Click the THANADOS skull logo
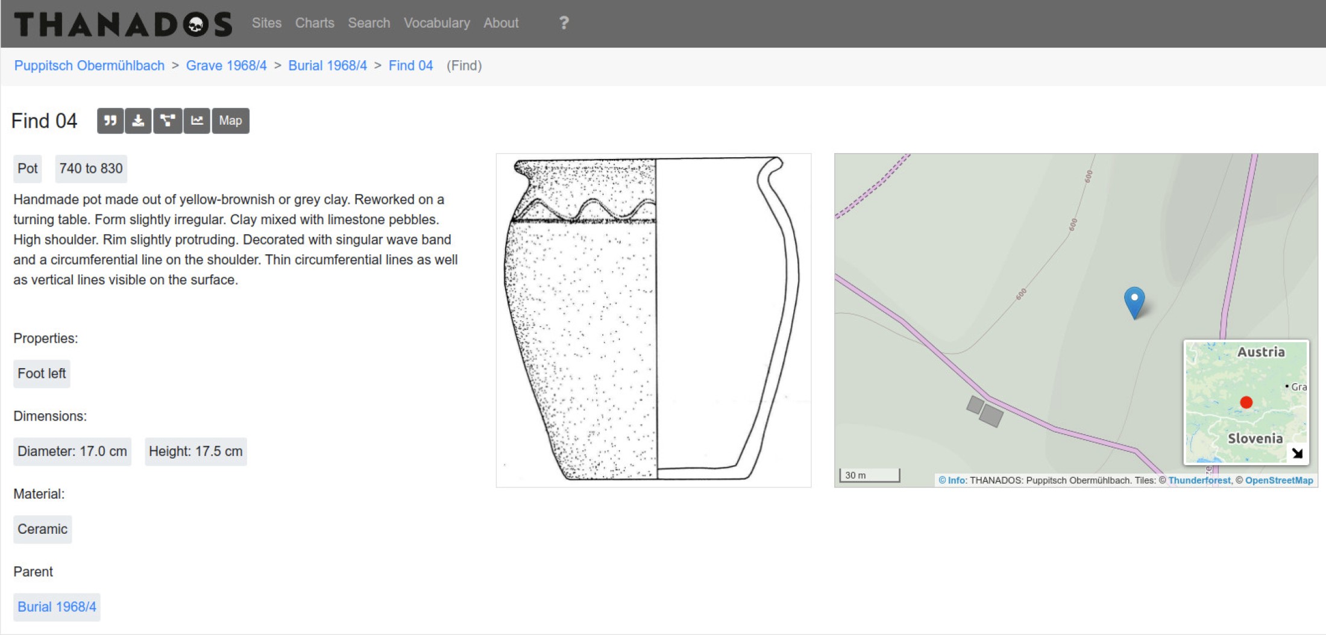Image resolution: width=1326 pixels, height=635 pixels. pyautogui.click(x=123, y=24)
